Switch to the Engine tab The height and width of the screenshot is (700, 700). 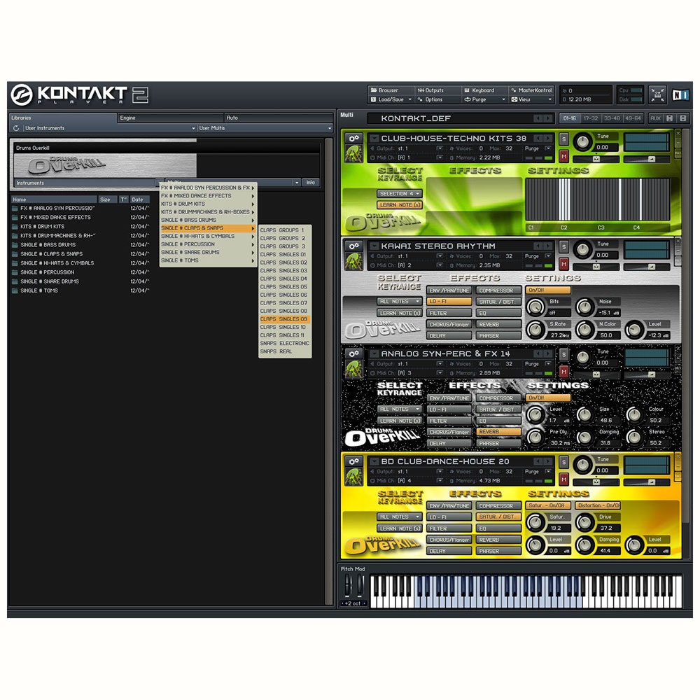pyautogui.click(x=171, y=118)
